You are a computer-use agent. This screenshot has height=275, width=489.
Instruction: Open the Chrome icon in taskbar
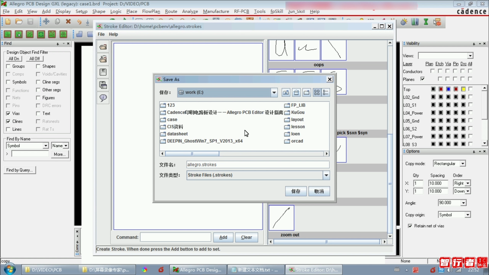pyautogui.click(x=144, y=270)
